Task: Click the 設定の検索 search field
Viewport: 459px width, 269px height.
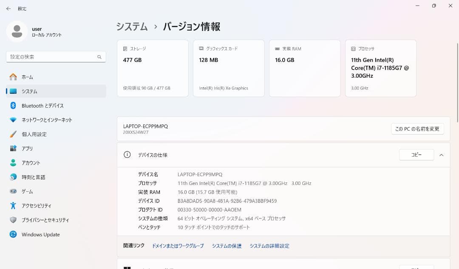Action: click(56, 56)
